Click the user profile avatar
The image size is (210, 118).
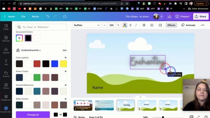[156, 16]
